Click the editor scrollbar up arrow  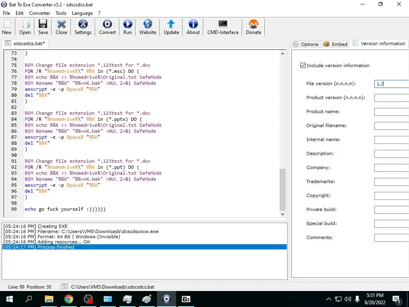[282, 54]
